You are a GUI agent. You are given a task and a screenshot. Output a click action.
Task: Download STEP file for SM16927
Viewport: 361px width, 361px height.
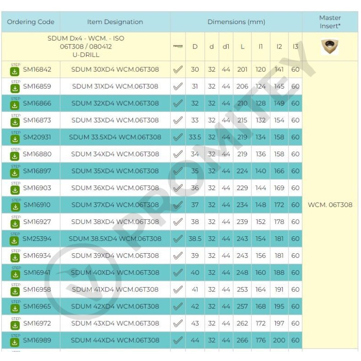15,224
